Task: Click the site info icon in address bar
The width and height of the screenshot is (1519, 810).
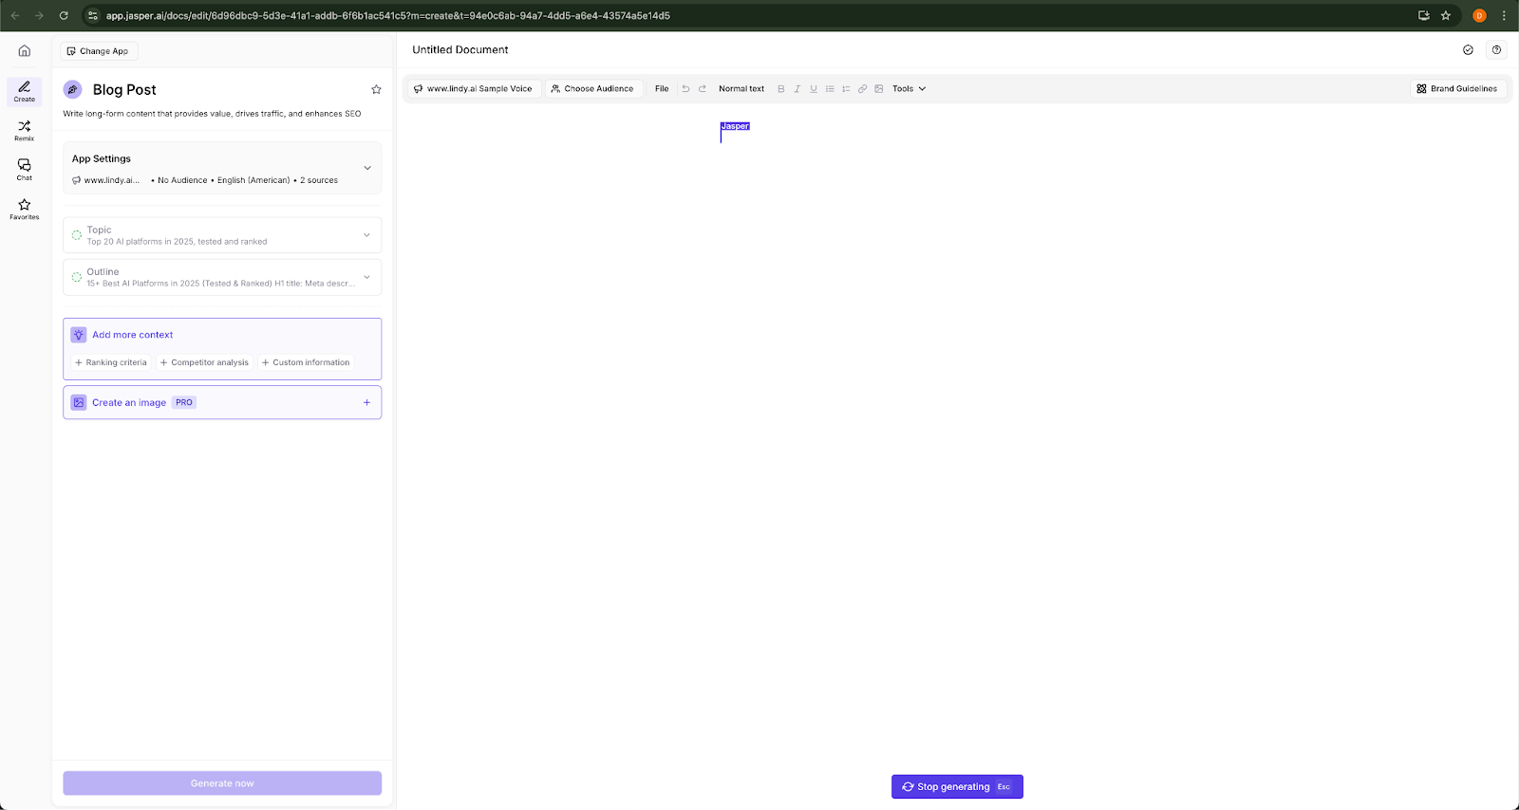Action: click(93, 15)
